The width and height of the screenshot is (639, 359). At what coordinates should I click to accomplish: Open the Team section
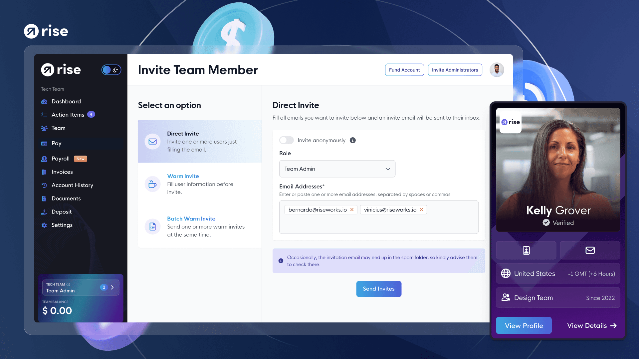pos(59,128)
